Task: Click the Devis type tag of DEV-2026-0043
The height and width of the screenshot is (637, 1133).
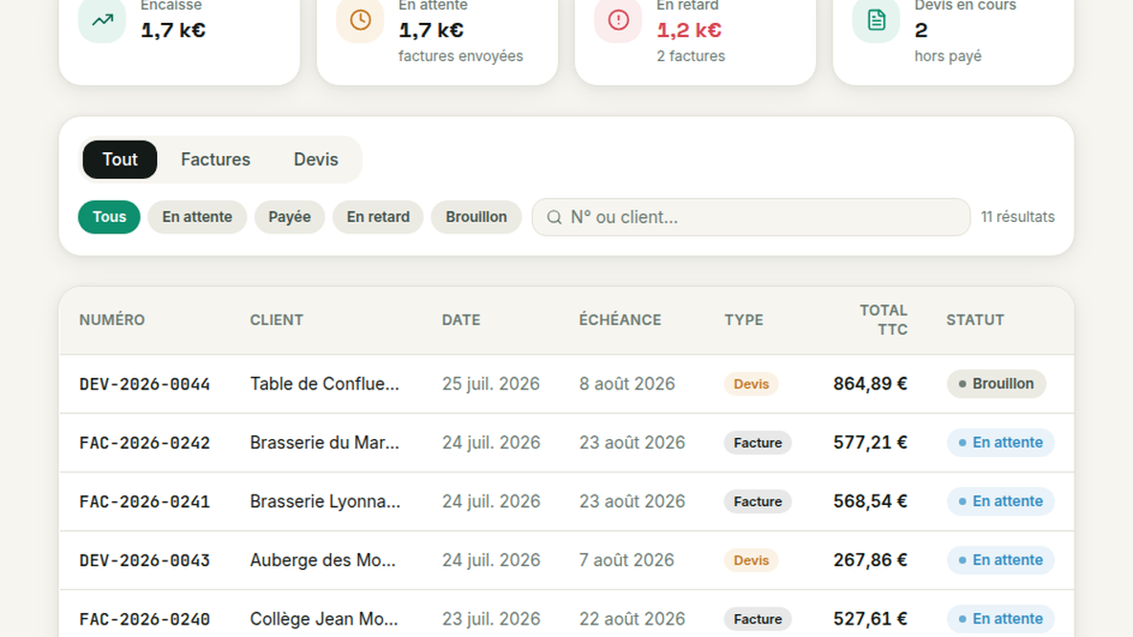Action: coord(751,560)
